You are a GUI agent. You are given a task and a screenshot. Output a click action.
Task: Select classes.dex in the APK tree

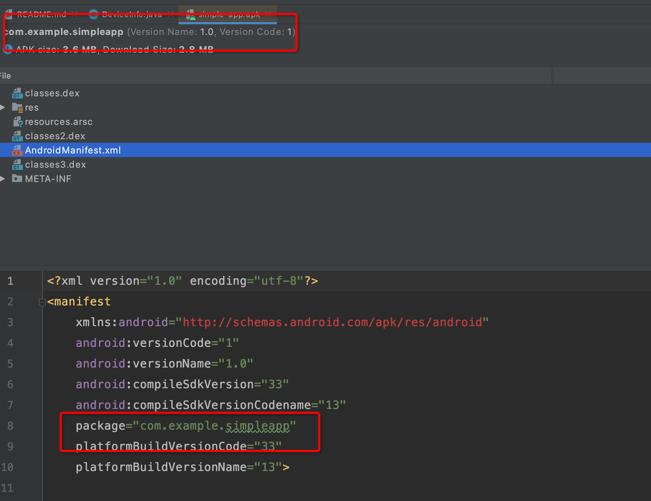coord(52,93)
